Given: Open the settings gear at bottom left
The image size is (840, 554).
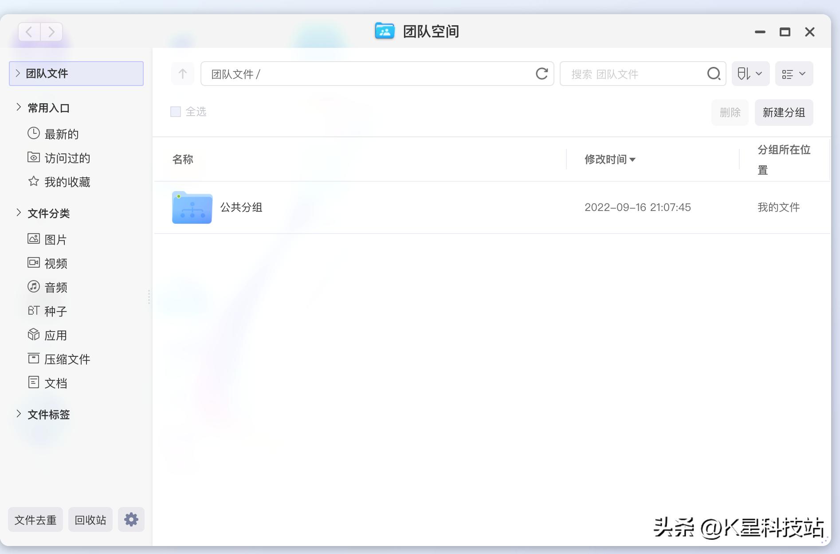Looking at the screenshot, I should pyautogui.click(x=131, y=519).
